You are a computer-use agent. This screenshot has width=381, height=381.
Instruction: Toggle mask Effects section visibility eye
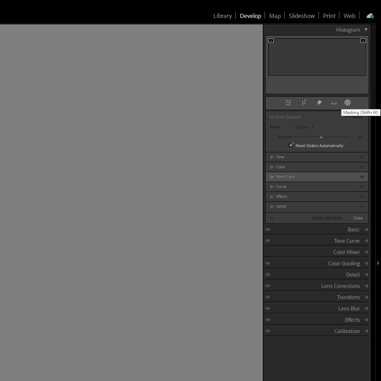362,197
